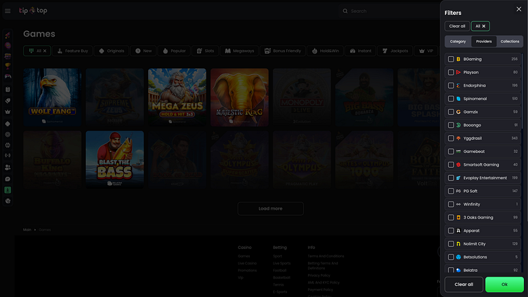This screenshot has height=297, width=528.
Task: Open the hamburger menu icon
Action: click(7, 11)
